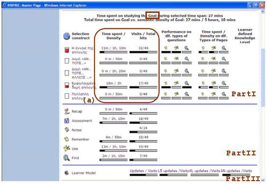Click the '7m / 1h, 10m' Assessment time value
Image resolution: width=267 pixels, height=184 pixels.
[x=114, y=119]
